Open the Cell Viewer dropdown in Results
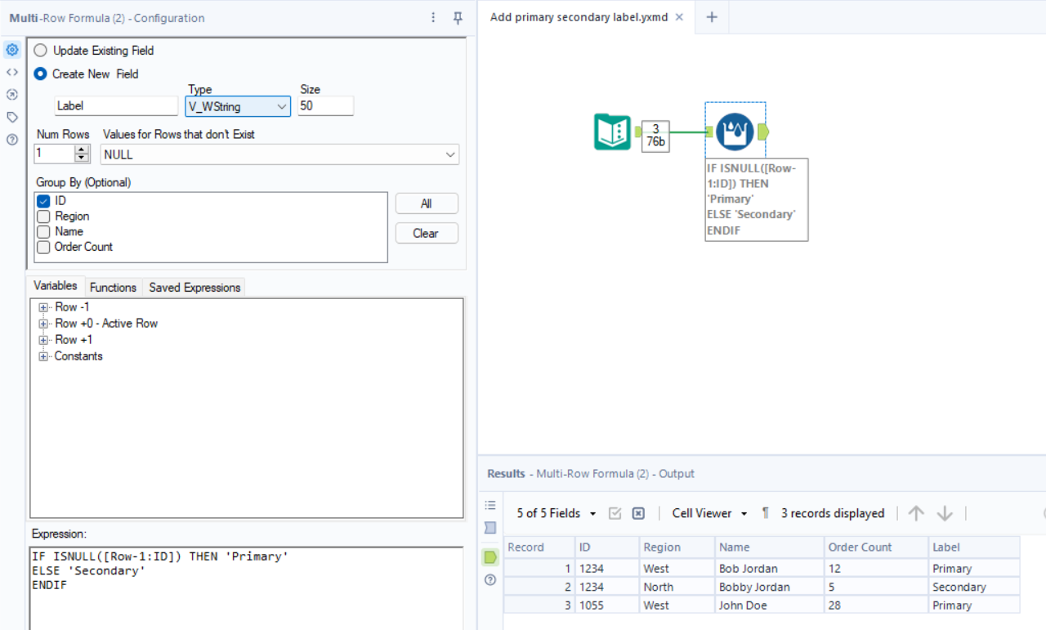 tap(708, 513)
